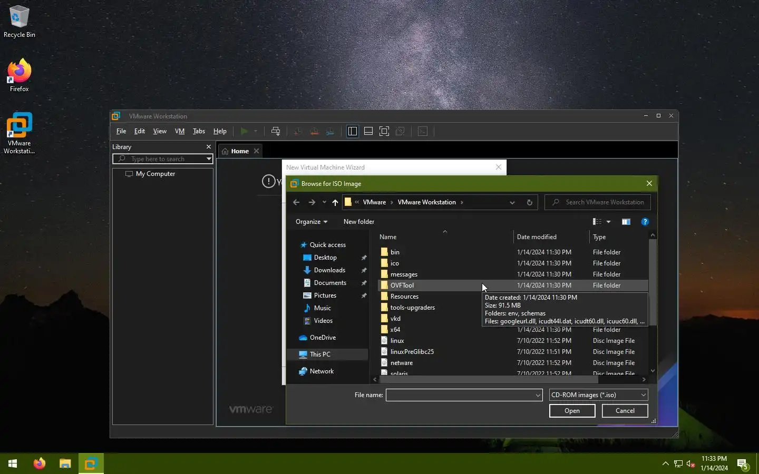The height and width of the screenshot is (474, 759).
Task: Select My Computer in the library tree
Action: pos(150,174)
